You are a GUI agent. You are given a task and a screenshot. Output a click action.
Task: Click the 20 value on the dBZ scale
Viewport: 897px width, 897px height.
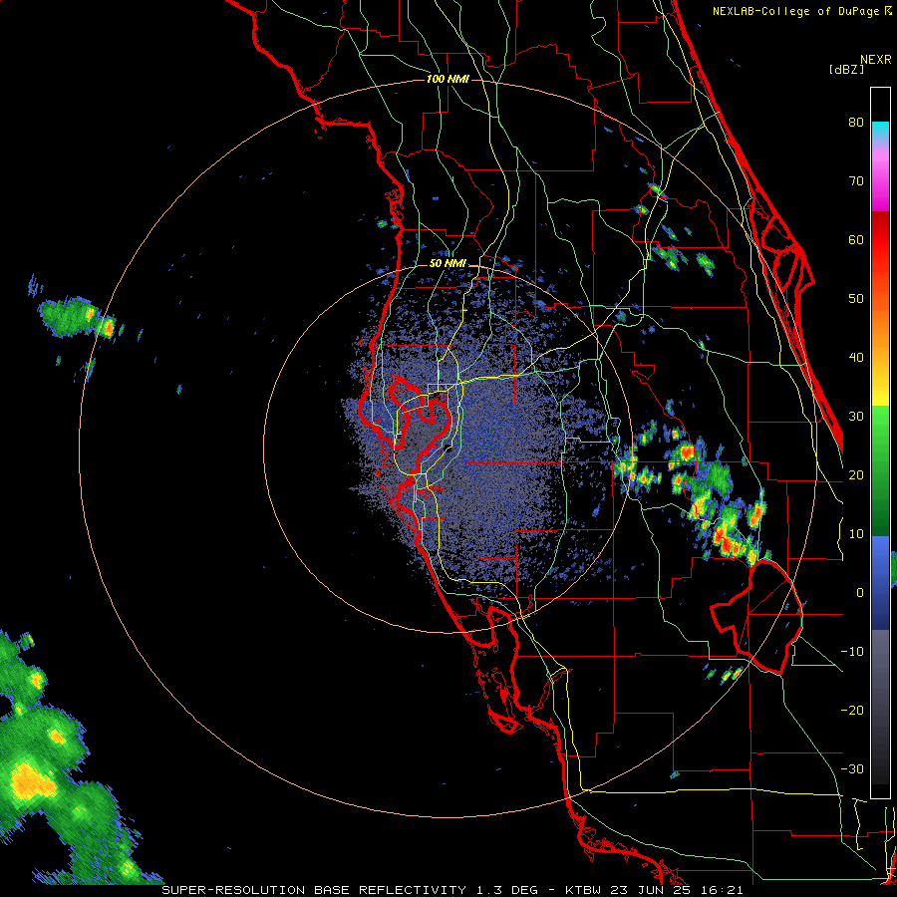point(856,474)
